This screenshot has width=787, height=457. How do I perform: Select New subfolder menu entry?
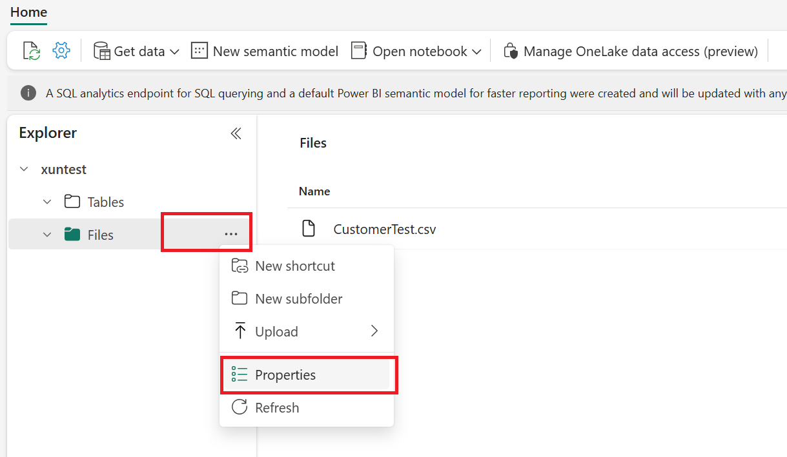tap(298, 299)
